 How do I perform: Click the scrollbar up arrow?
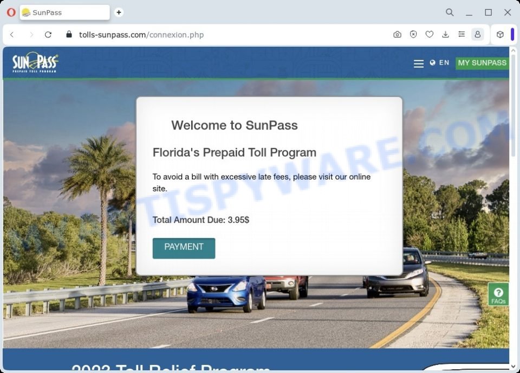513,50
